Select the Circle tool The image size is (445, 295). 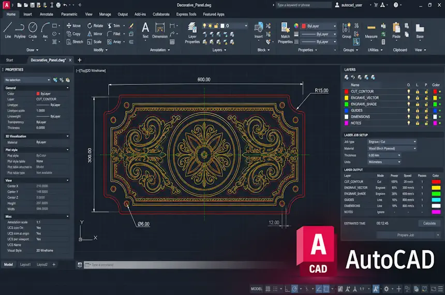33,30
